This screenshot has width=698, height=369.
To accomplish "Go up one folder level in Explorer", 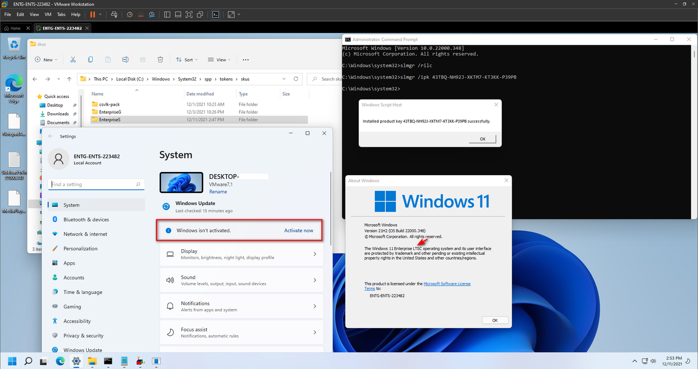I will pos(69,79).
